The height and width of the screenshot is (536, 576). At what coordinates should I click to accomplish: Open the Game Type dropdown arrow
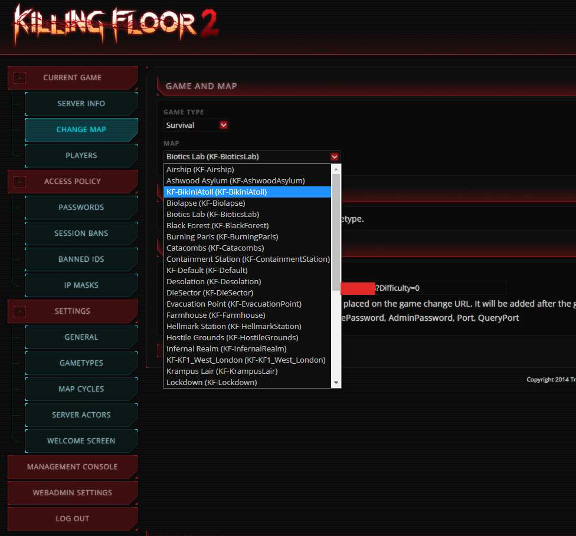click(223, 125)
